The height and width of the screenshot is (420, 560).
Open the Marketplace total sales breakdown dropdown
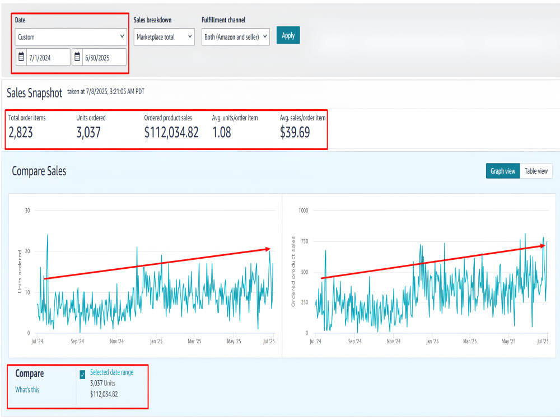tap(164, 37)
